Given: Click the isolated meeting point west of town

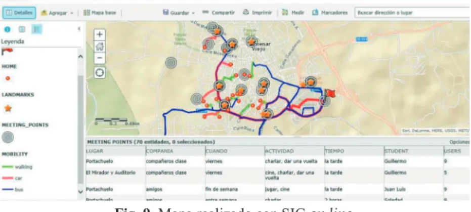Looking at the screenshot, I should 171,63.
